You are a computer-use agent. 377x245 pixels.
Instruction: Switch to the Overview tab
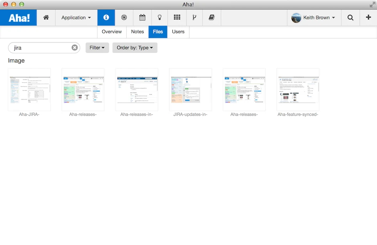[x=111, y=32]
